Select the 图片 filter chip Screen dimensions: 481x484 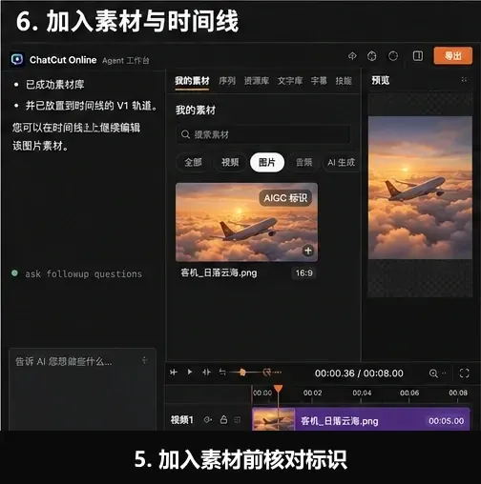pyautogui.click(x=267, y=163)
